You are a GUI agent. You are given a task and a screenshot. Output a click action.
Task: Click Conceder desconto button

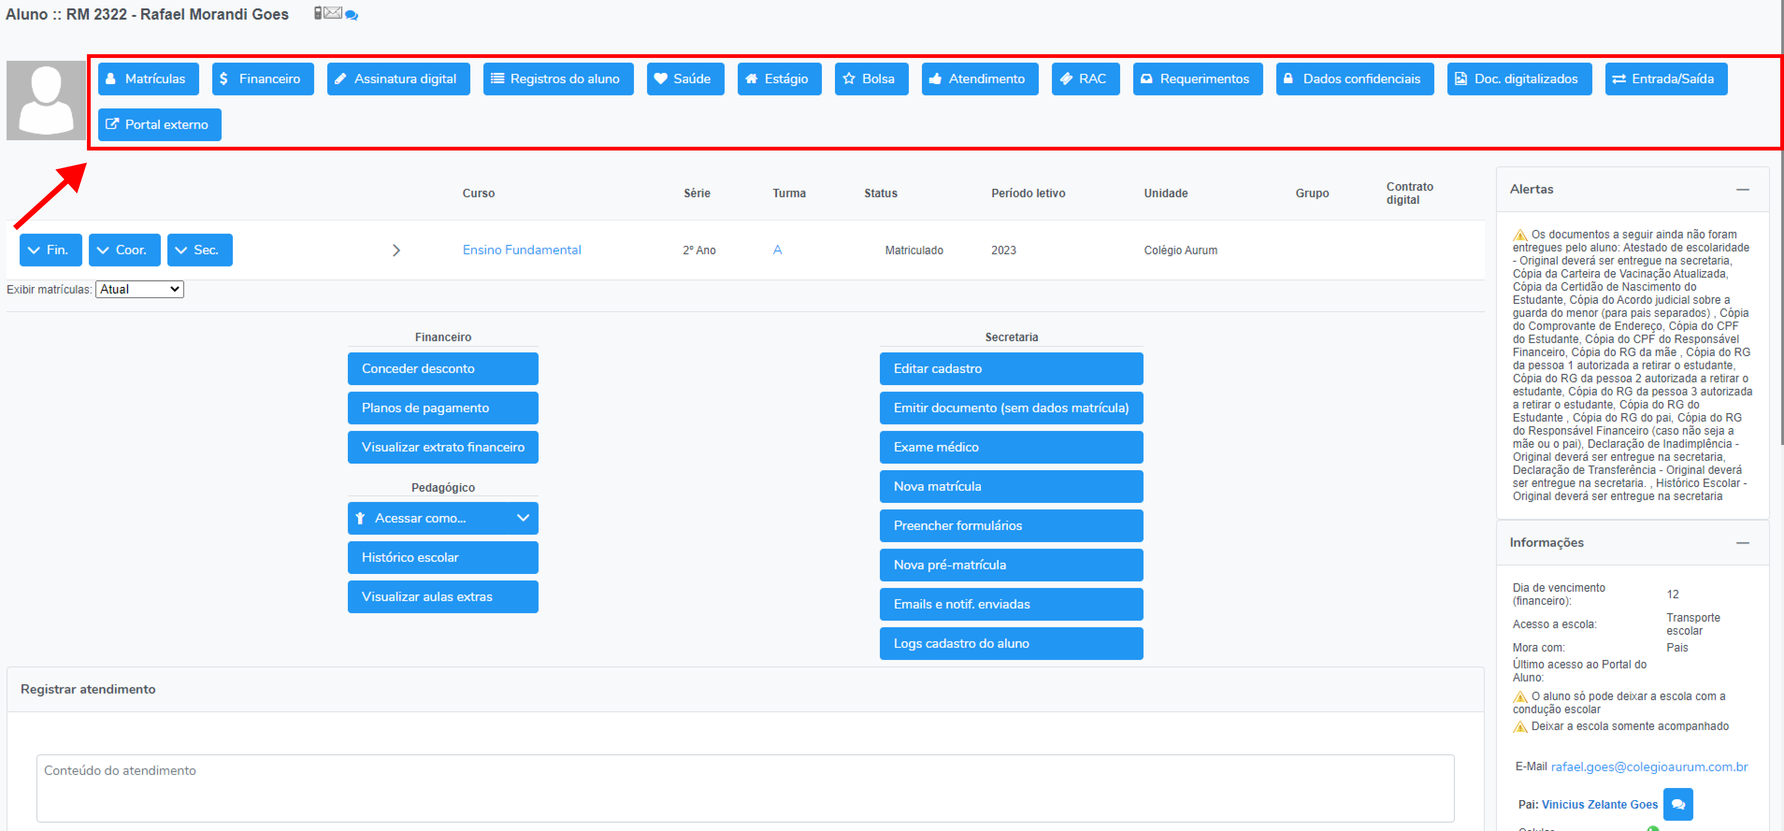pos(443,368)
